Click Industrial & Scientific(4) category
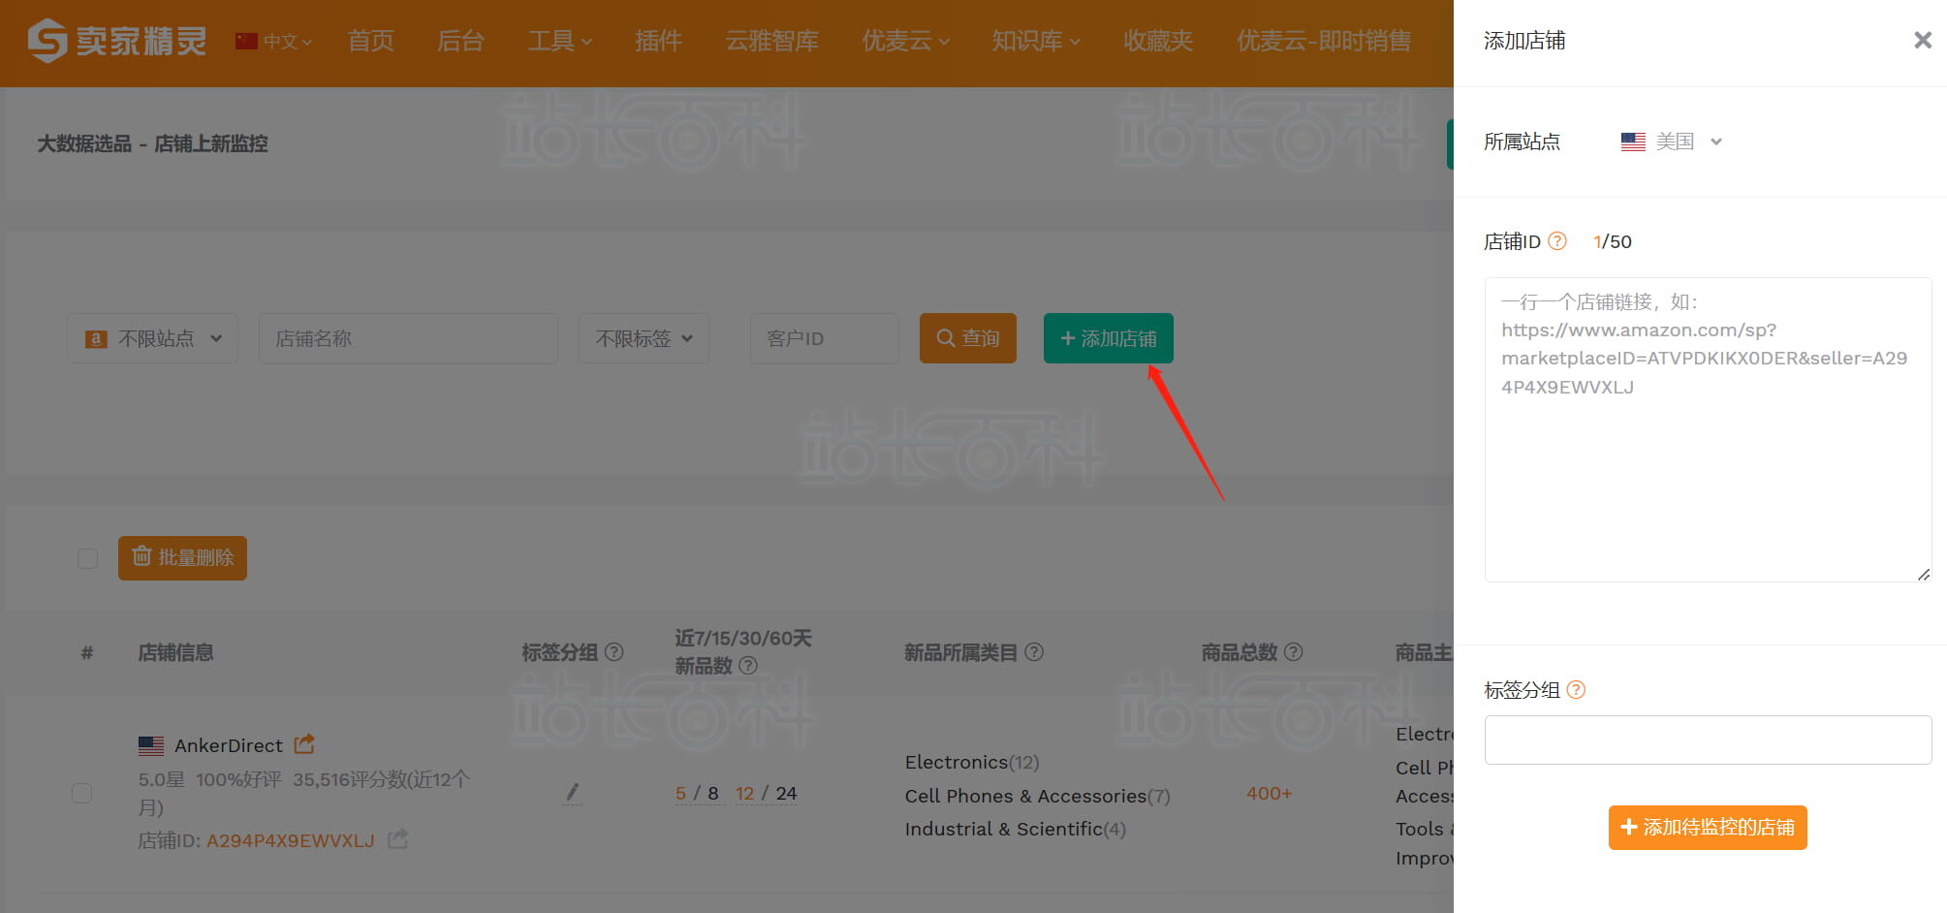This screenshot has width=1947, height=913. (x=1016, y=829)
